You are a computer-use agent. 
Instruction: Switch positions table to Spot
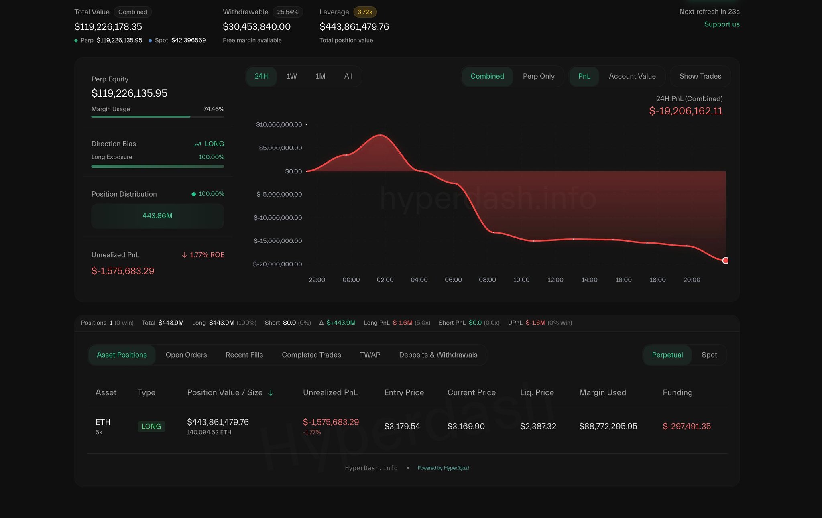pos(709,355)
